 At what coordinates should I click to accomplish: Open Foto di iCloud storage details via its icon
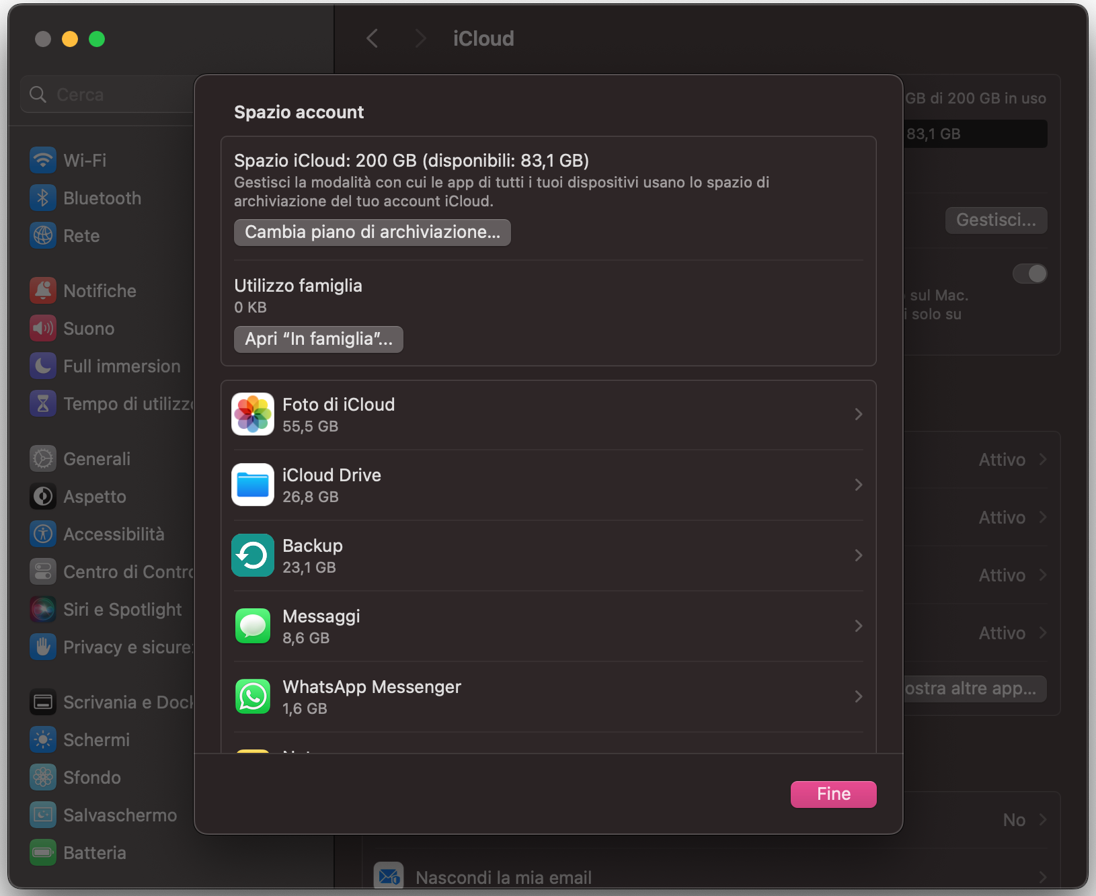pyautogui.click(x=252, y=414)
